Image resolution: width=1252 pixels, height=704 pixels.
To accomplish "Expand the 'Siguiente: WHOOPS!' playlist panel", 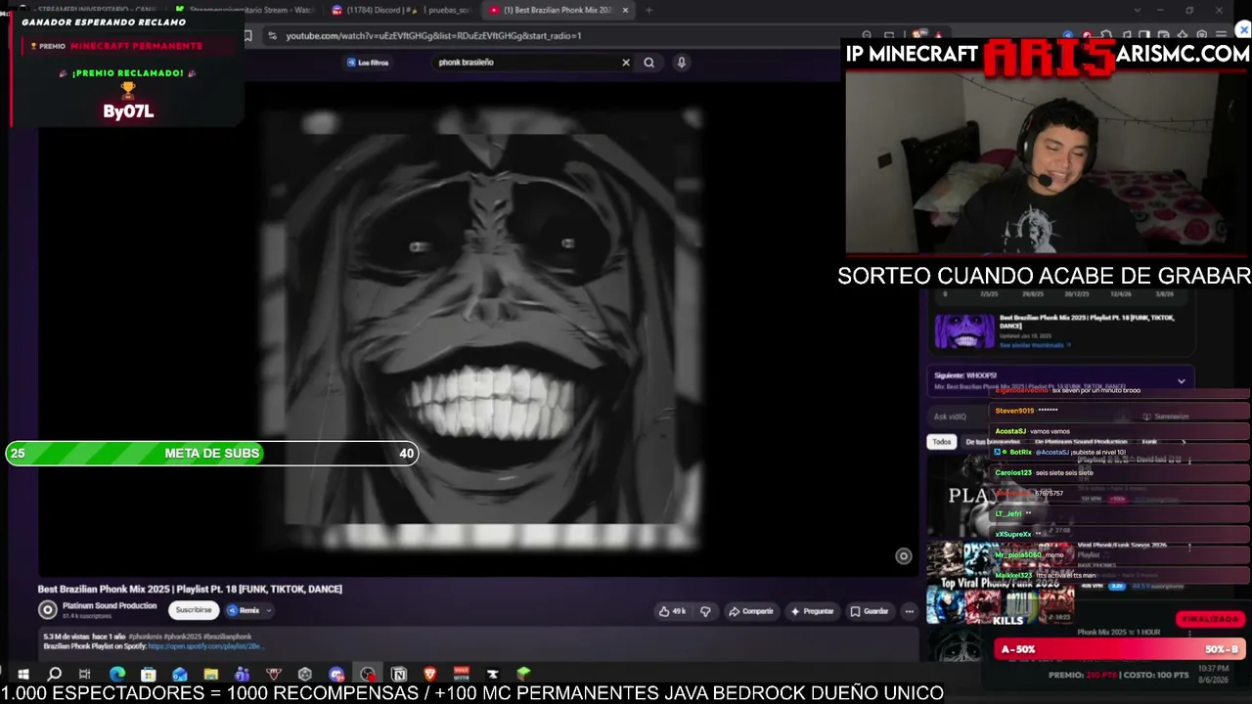I will [x=1182, y=381].
